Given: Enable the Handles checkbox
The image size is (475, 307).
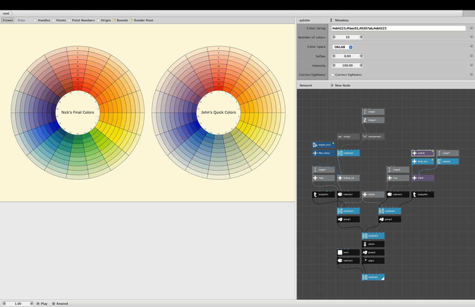Looking at the screenshot, I should click(x=35, y=20).
